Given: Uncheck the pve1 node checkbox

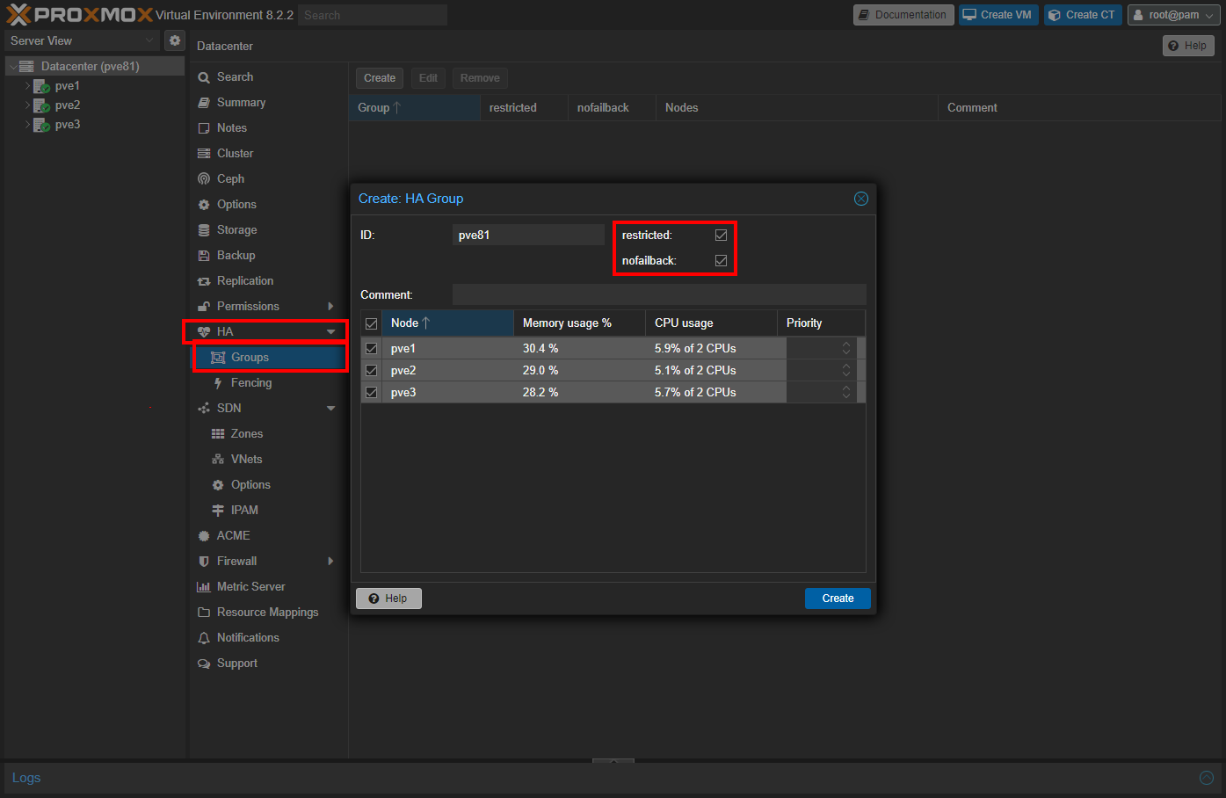Looking at the screenshot, I should tap(372, 349).
